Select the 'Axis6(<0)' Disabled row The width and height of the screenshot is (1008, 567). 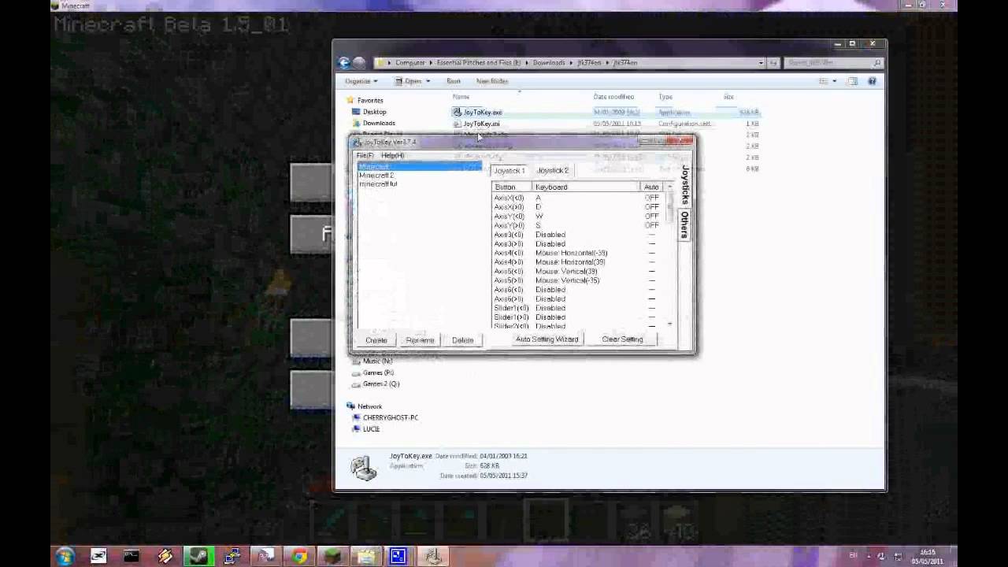pyautogui.click(x=577, y=290)
